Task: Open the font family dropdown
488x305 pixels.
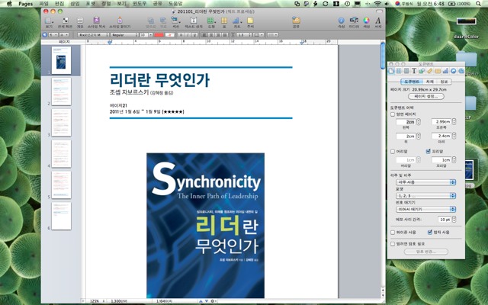Action: [x=93, y=35]
